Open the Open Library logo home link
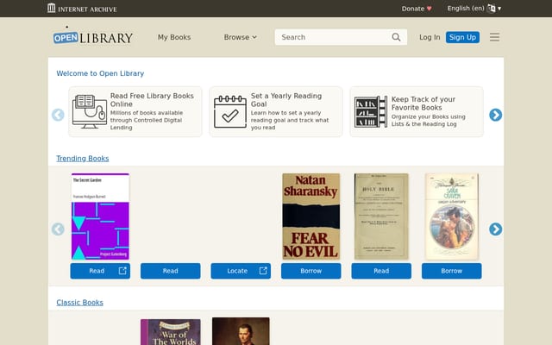 (x=93, y=36)
